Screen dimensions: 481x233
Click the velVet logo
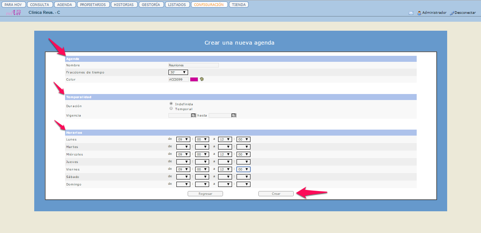click(x=13, y=13)
